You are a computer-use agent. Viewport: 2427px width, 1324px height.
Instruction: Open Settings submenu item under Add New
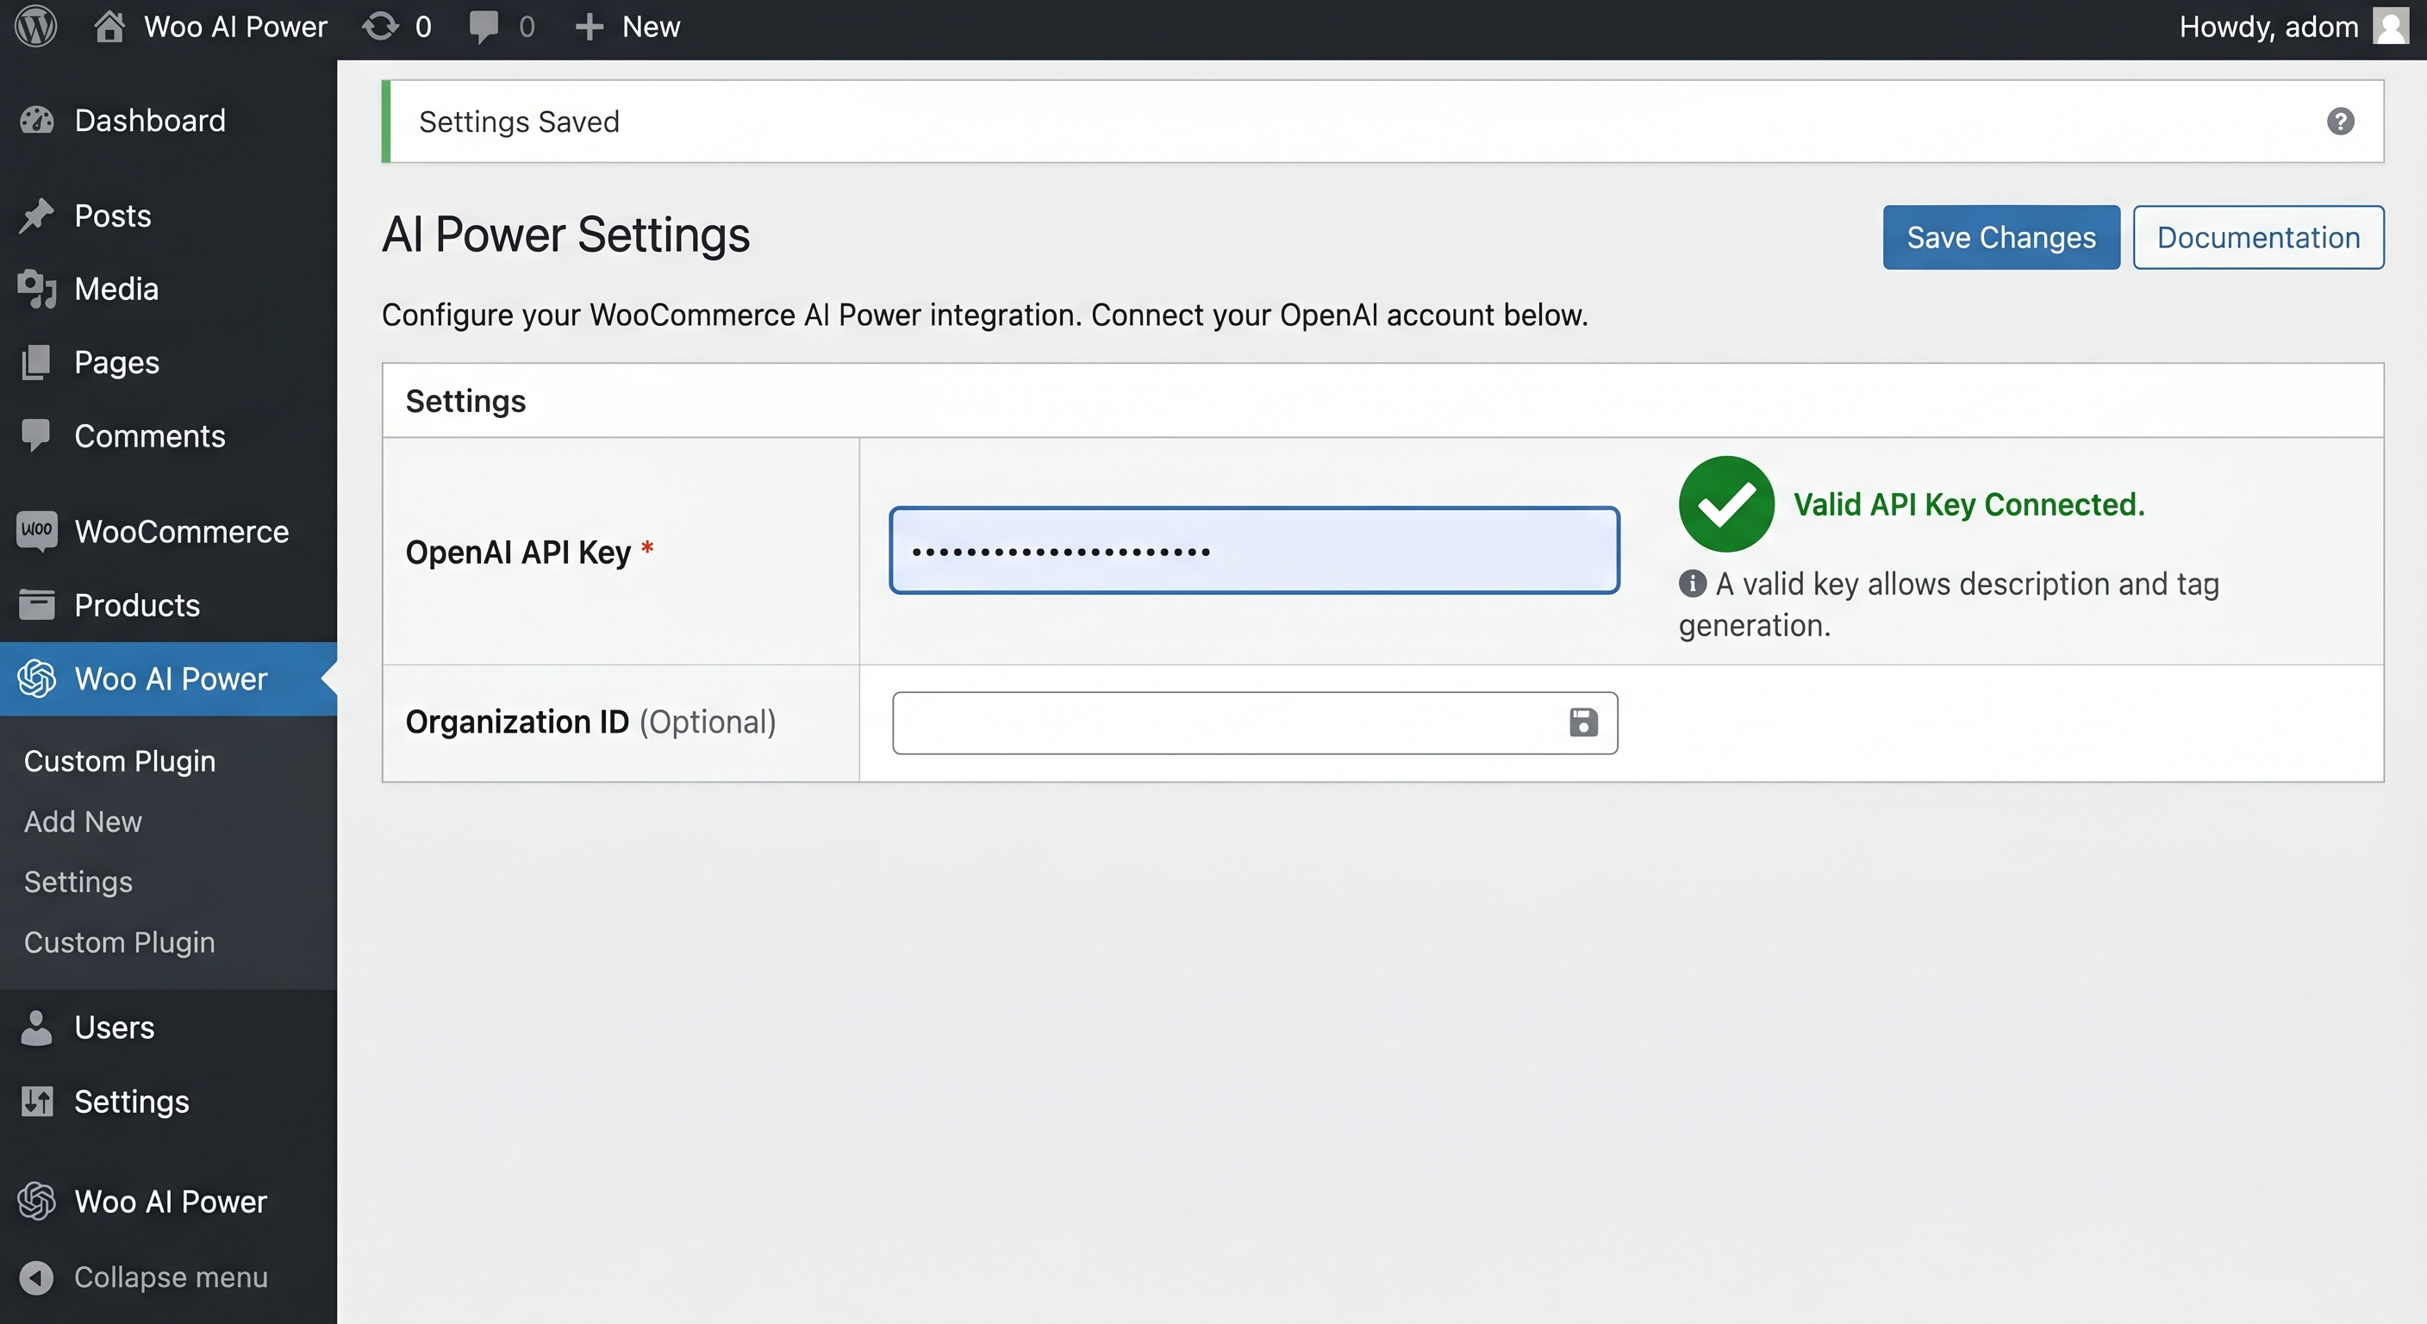click(78, 882)
